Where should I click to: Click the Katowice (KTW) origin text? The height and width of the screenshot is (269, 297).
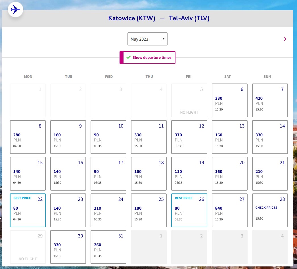click(132, 18)
